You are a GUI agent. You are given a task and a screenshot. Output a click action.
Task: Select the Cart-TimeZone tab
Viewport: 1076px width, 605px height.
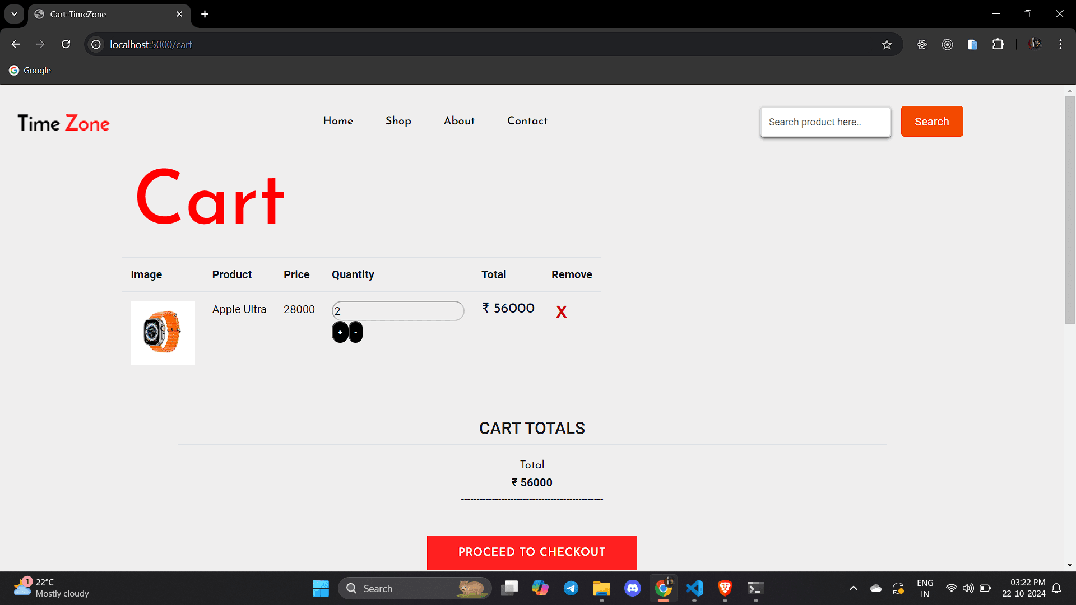click(109, 15)
